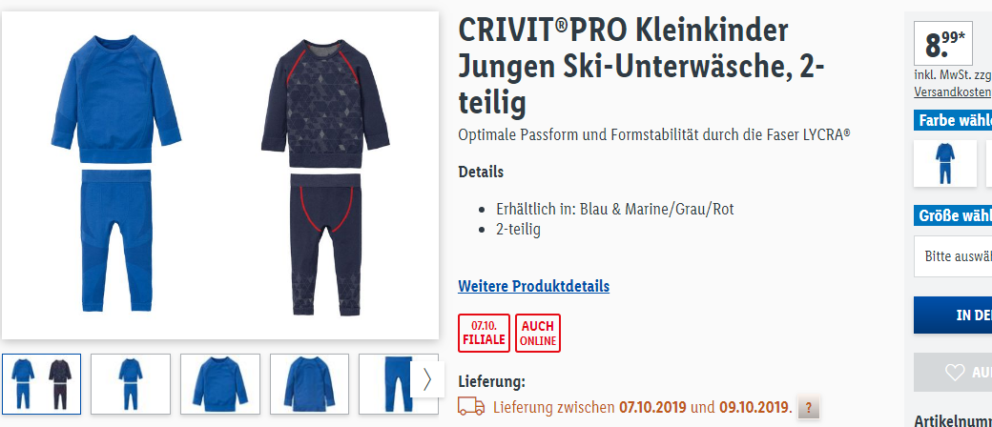Image resolution: width=992 pixels, height=427 pixels.
Task: Click the main product image
Action: [220, 175]
